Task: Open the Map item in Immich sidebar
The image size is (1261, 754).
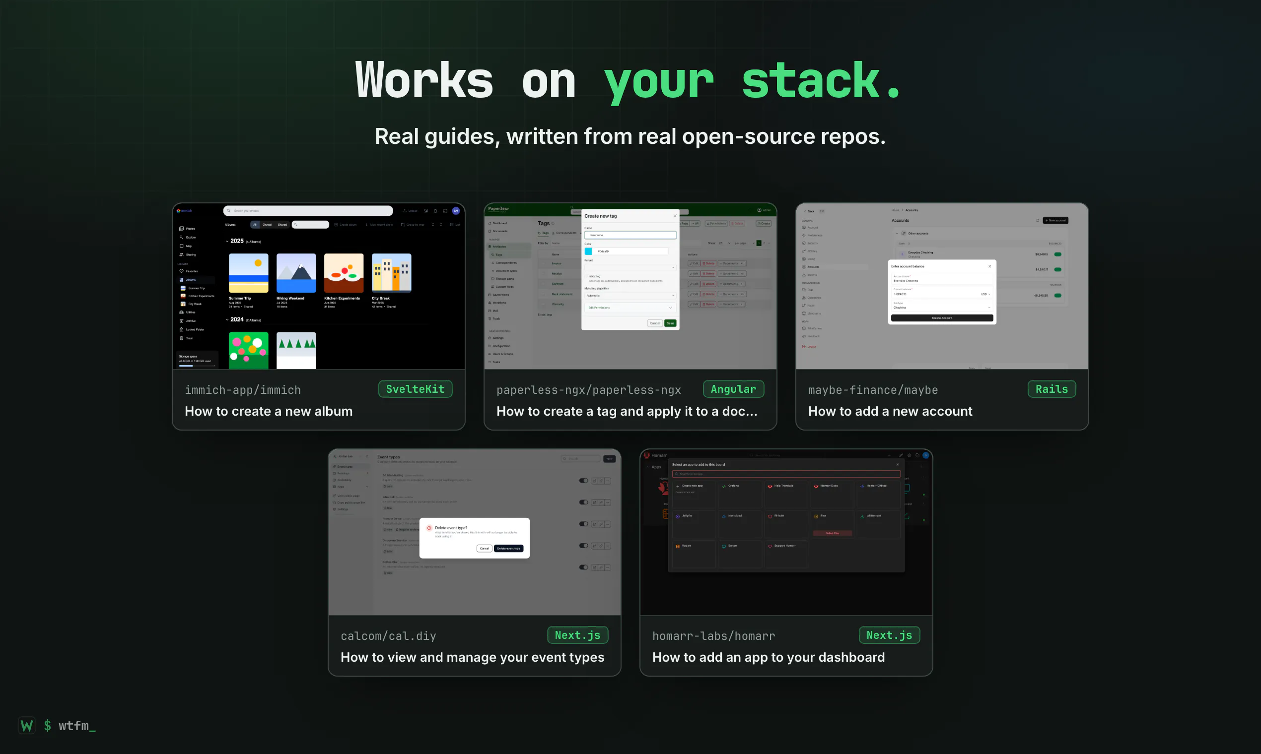Action: 185,246
